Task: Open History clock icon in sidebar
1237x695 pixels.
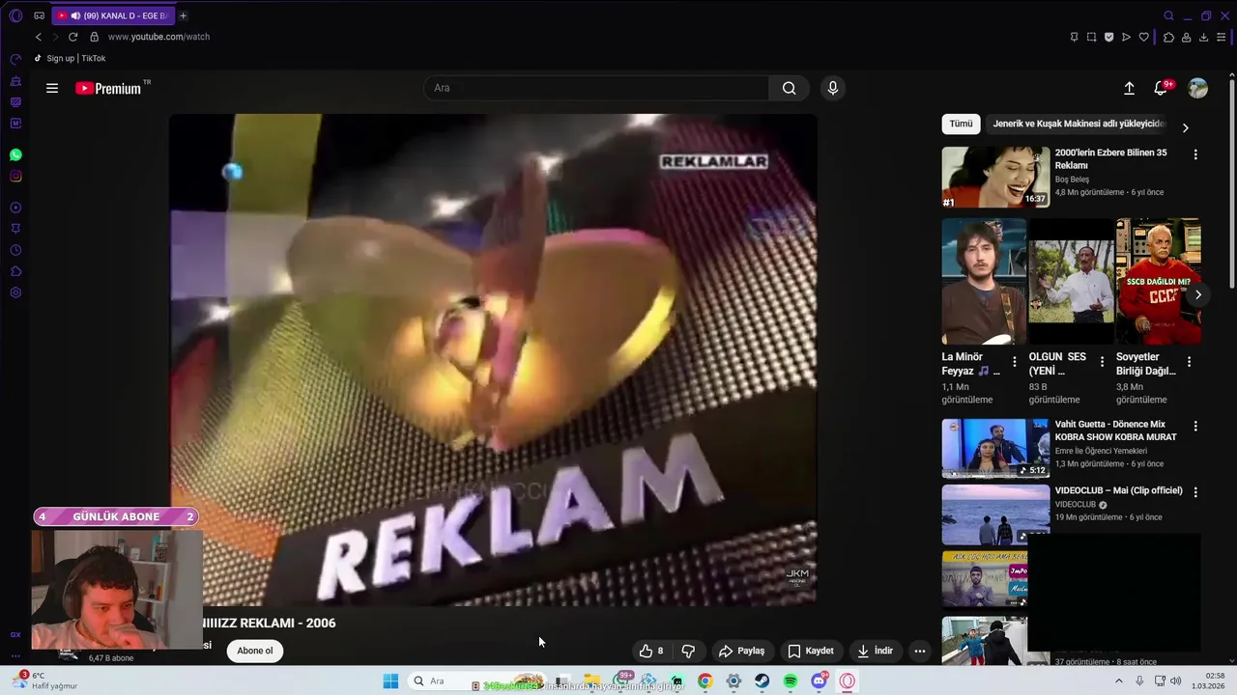Action: tap(15, 250)
